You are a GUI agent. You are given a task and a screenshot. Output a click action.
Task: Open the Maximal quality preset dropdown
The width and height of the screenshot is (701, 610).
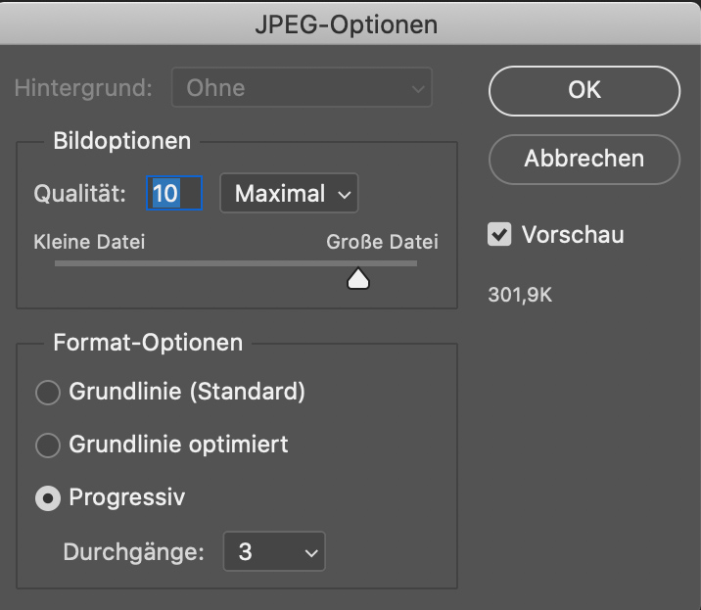[x=289, y=194]
